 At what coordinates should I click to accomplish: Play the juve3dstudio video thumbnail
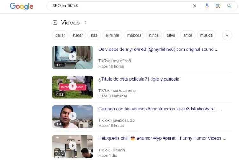point(73,117)
